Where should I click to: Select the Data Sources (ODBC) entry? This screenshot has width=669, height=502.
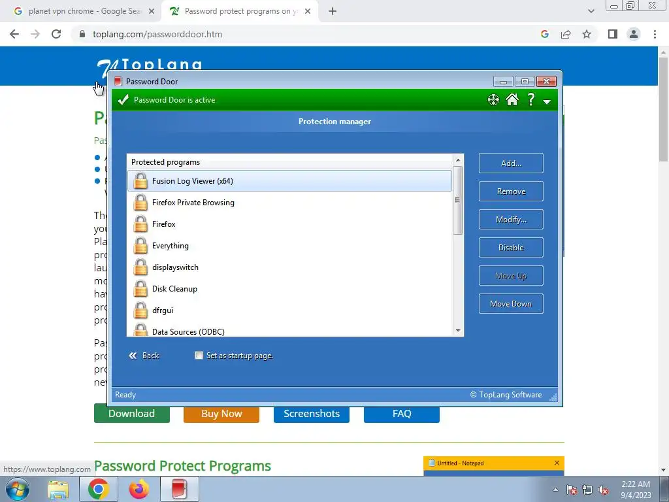coord(289,330)
